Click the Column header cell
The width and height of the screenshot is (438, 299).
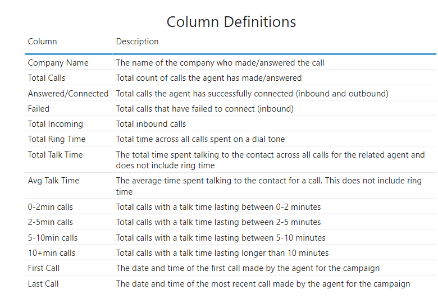[42, 42]
